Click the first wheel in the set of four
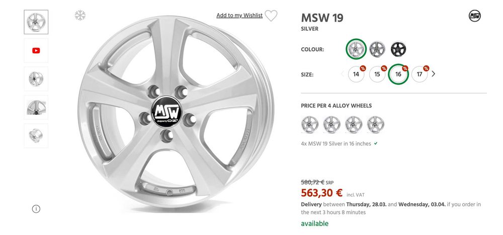 point(310,124)
